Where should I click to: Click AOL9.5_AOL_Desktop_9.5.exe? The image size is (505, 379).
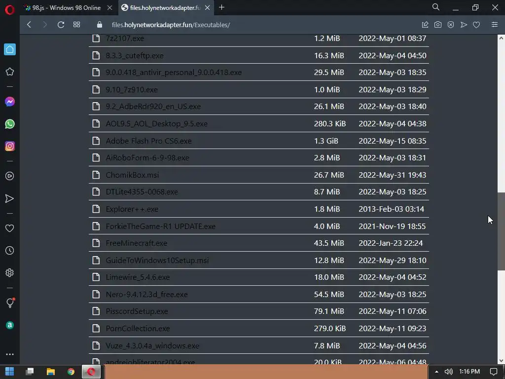[x=156, y=124]
